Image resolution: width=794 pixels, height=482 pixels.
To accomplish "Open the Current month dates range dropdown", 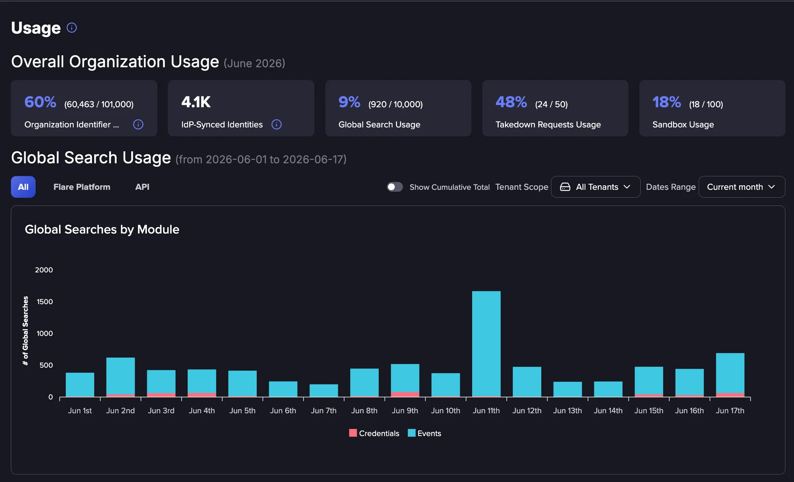I will pyautogui.click(x=742, y=187).
